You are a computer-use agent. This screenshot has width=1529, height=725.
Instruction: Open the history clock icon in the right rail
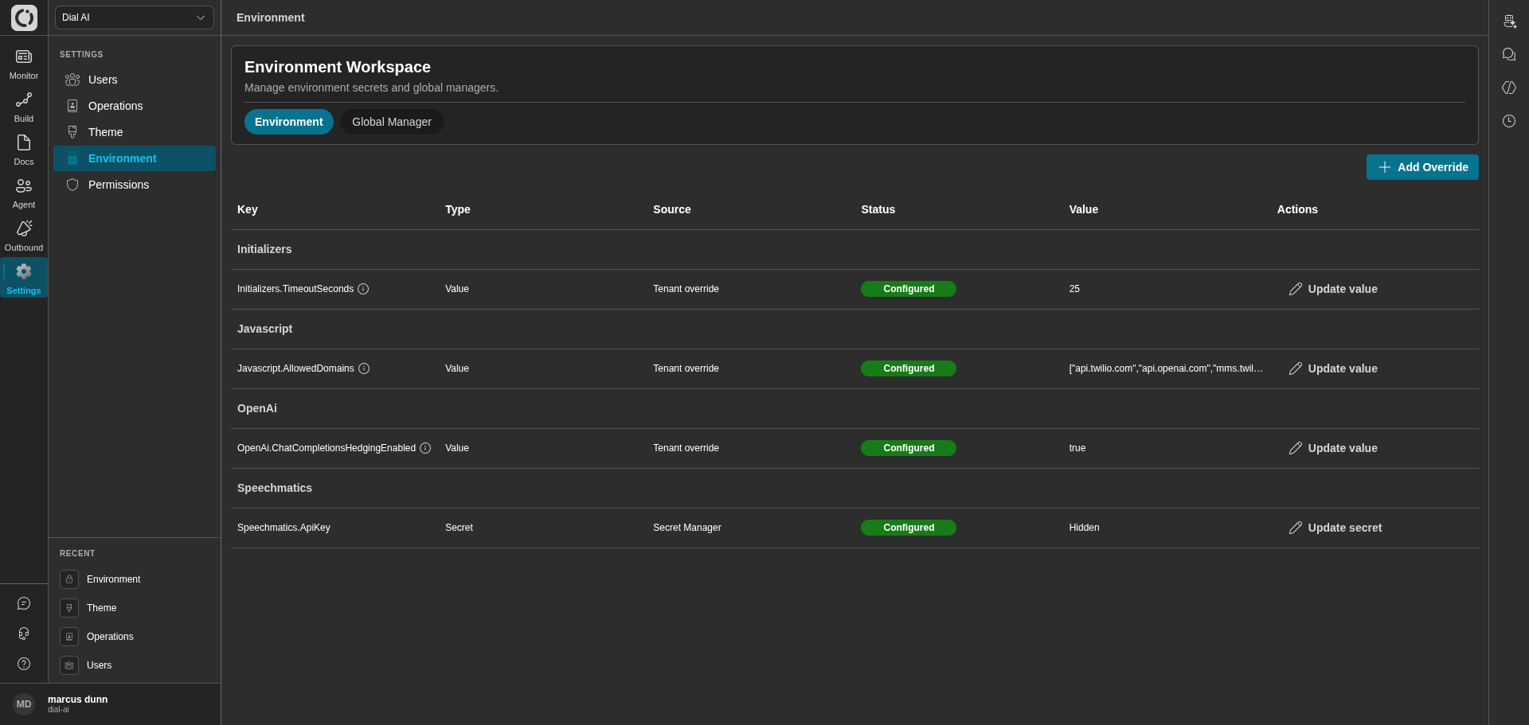click(1509, 121)
